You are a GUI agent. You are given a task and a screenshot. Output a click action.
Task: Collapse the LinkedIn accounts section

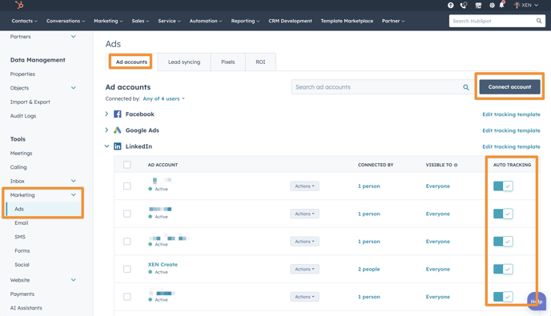point(107,146)
